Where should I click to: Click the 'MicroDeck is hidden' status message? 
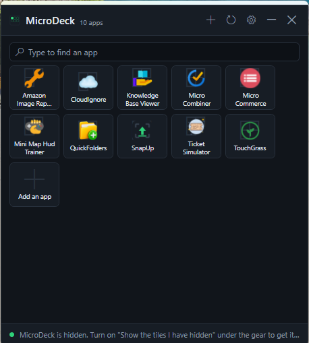click(x=159, y=335)
